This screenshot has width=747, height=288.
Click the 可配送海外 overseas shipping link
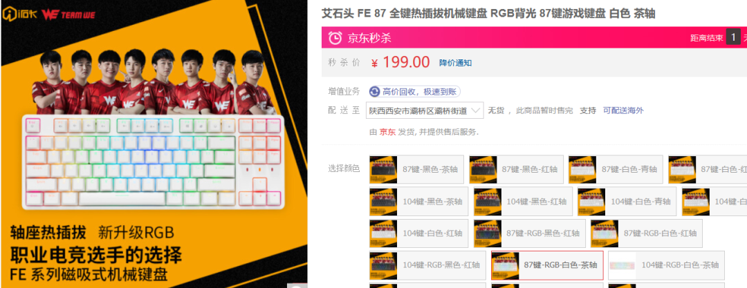tap(623, 111)
